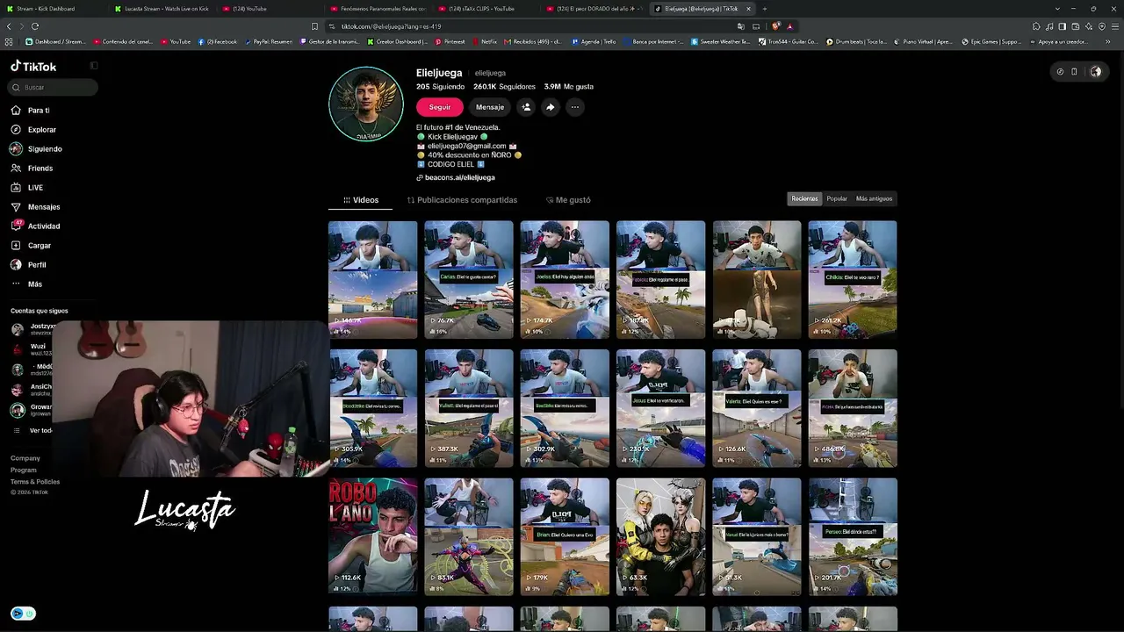Open the video with 261.2K views
This screenshot has width=1124, height=632.
click(x=853, y=279)
